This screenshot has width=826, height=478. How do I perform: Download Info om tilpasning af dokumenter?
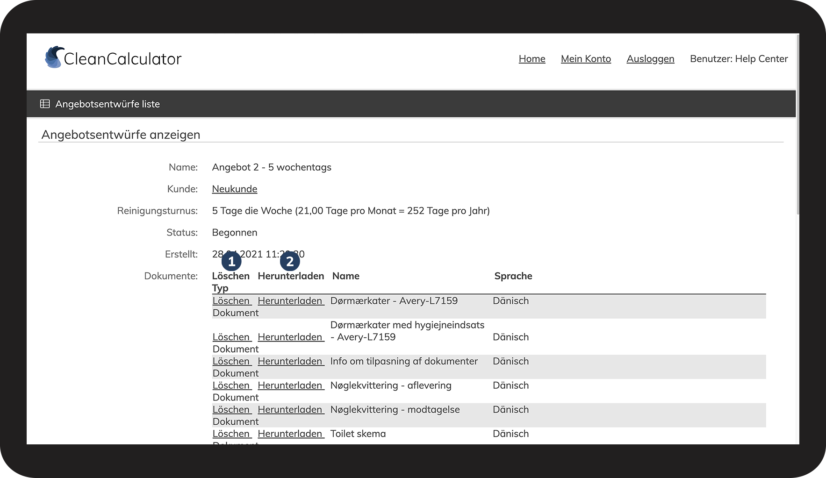click(x=290, y=361)
